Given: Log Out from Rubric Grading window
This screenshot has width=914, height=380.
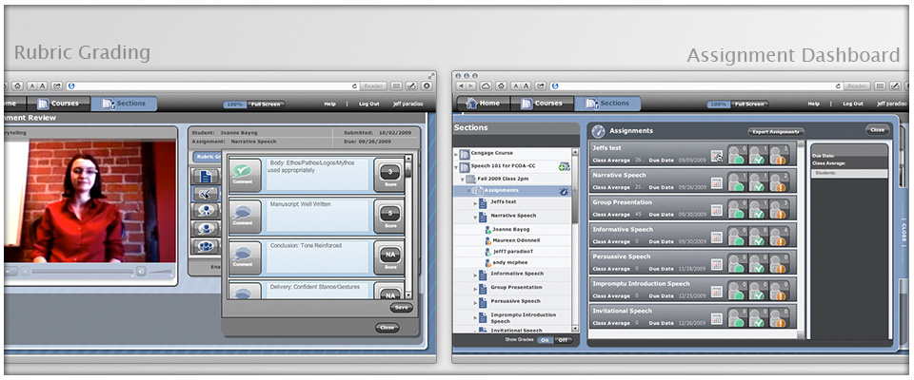Looking at the screenshot, I should [369, 104].
